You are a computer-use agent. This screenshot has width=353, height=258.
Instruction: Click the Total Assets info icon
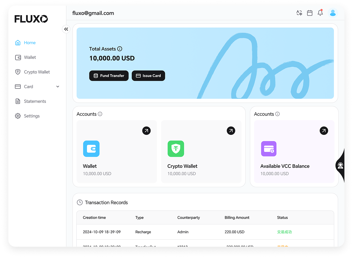click(x=120, y=49)
